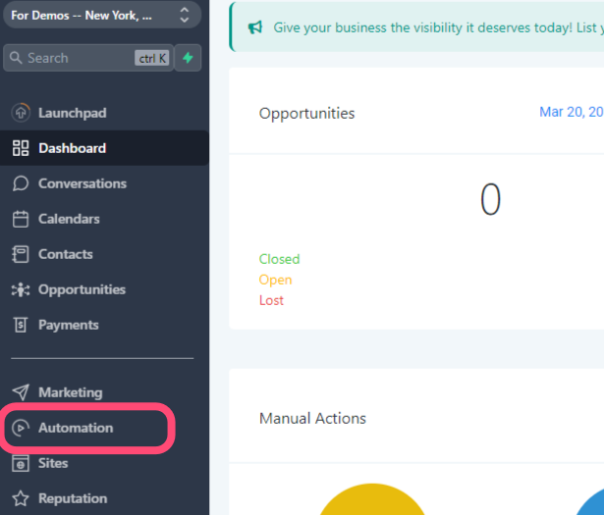Click the up-down chevrons on location selector
This screenshot has width=604, height=515.
(185, 15)
